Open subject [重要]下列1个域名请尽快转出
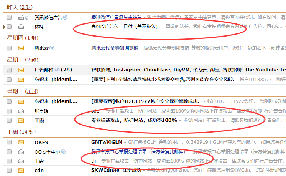This screenshot has width=286, height=176. pos(163,80)
